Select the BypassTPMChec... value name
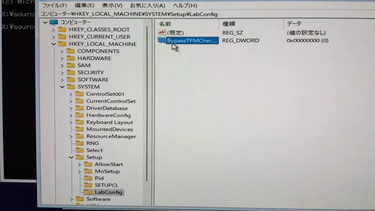This screenshot has height=211, width=375. point(192,40)
